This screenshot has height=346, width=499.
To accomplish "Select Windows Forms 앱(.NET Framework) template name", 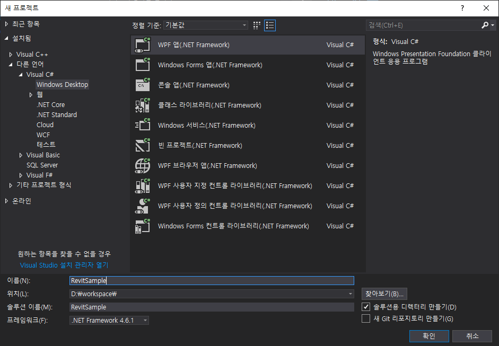I will pos(210,65).
